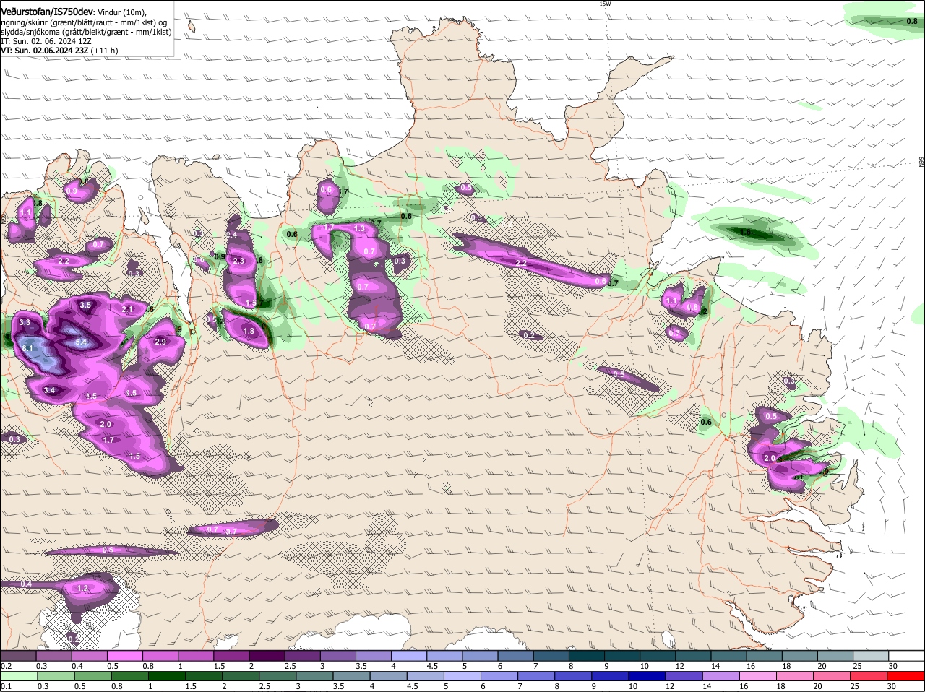Pick the bright pink 0.5–0.8 swatch in upper legend
This screenshot has height=692, width=925.
point(125,656)
